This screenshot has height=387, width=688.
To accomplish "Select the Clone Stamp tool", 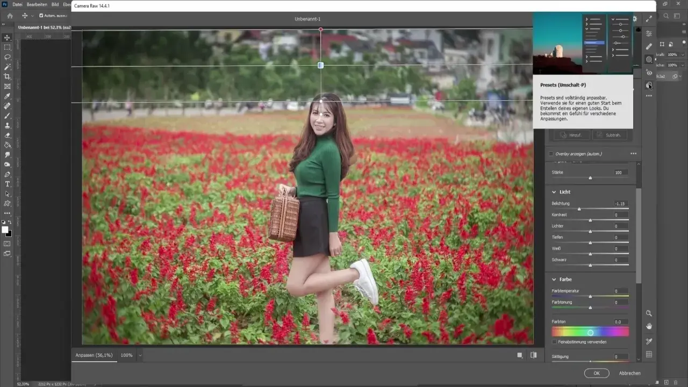I will 8,125.
